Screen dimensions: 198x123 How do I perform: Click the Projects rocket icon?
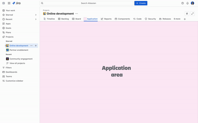(4, 37)
